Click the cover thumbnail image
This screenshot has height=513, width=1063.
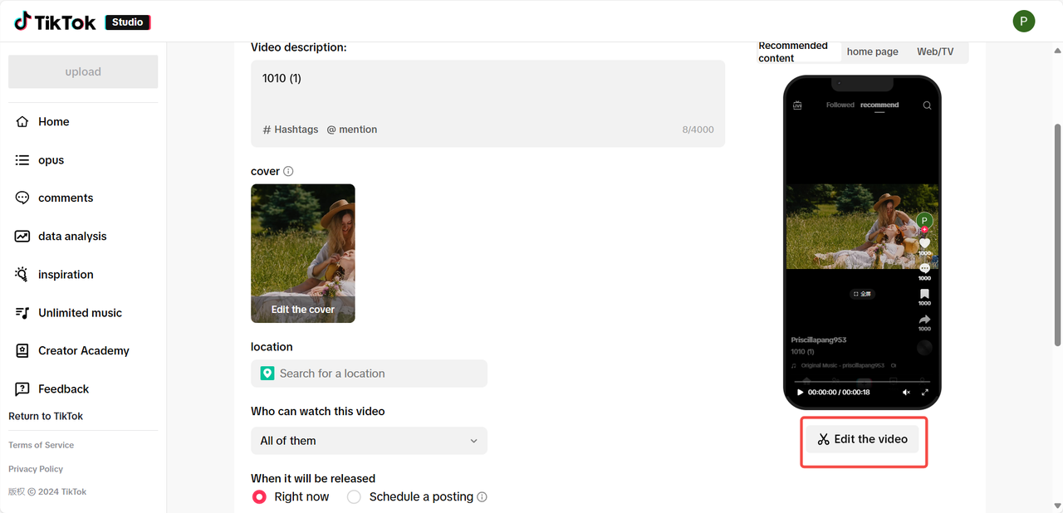(x=303, y=253)
